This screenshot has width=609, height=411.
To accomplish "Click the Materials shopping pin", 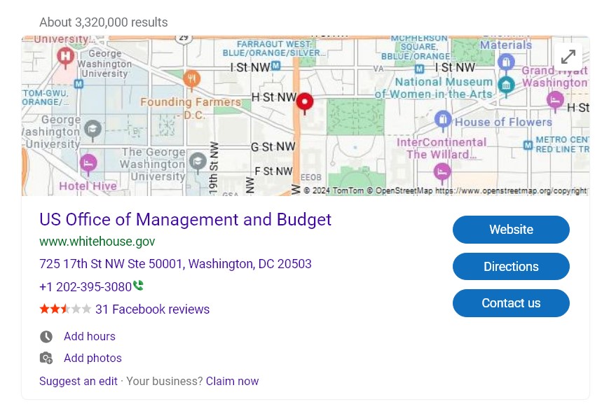I will pos(506,62).
